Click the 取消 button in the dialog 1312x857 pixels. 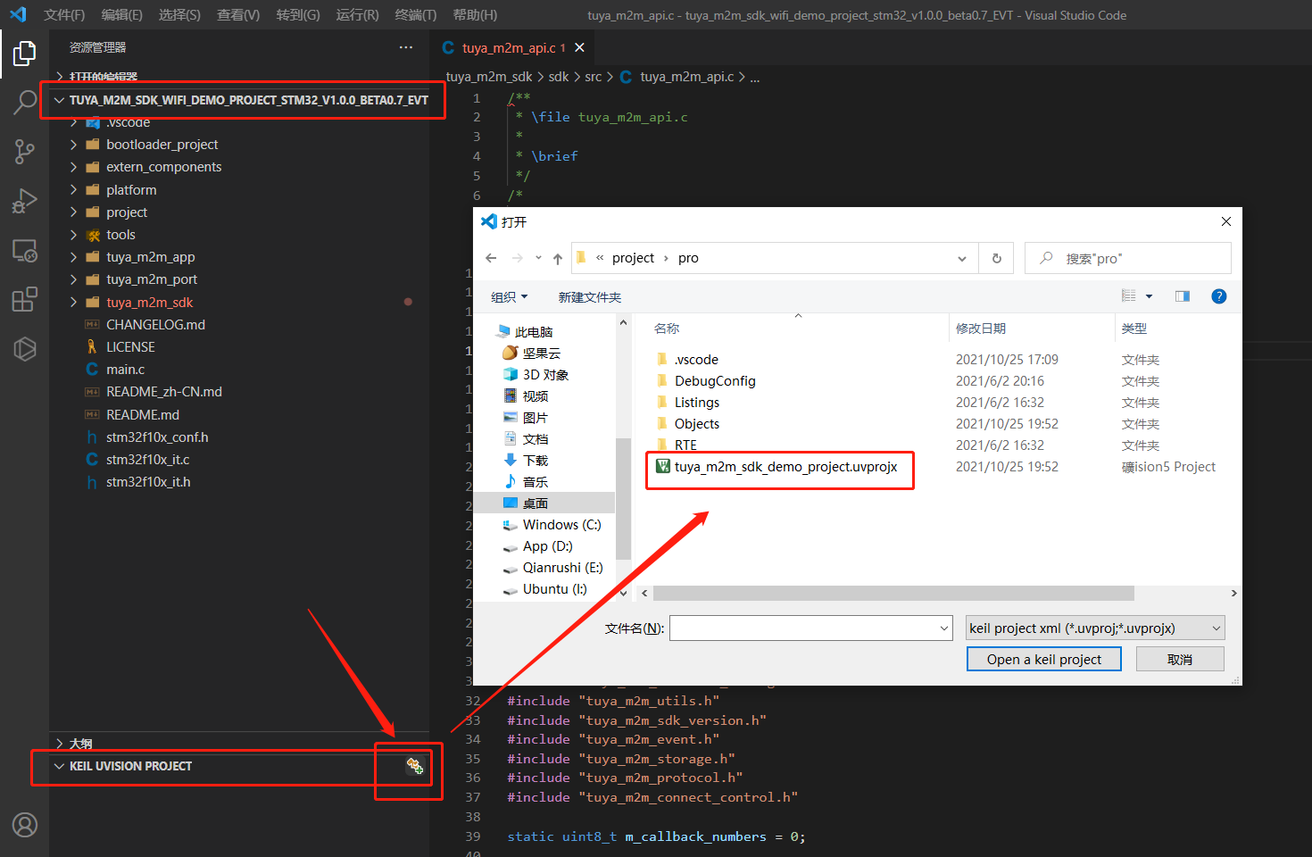coord(1180,658)
